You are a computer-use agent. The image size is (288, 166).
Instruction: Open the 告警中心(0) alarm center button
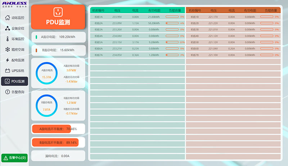tap(14, 158)
